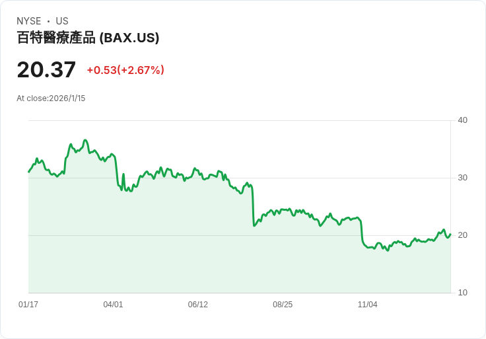Click the y-axis label 20

click(x=462, y=235)
